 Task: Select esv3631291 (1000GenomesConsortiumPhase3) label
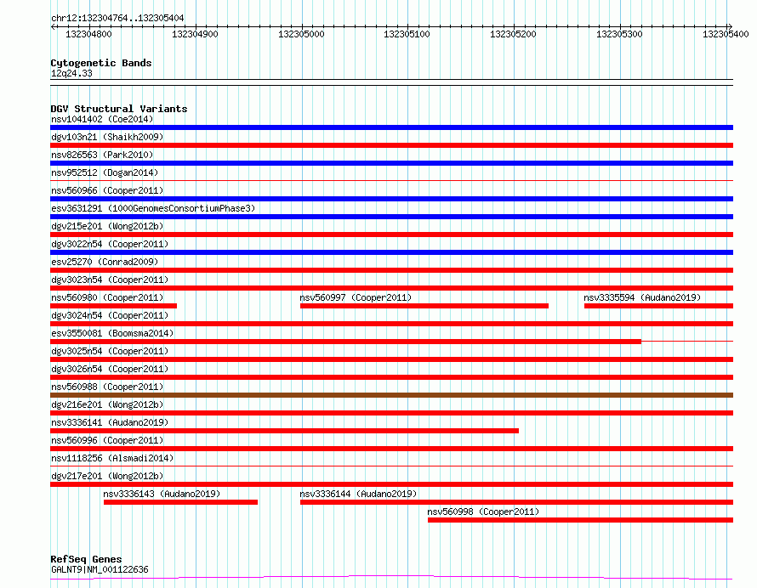tap(153, 208)
